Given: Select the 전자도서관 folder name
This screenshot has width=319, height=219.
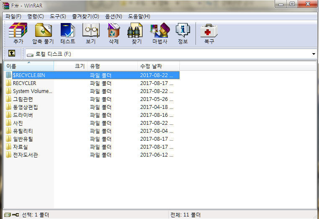Looking at the screenshot, I should [26, 155].
